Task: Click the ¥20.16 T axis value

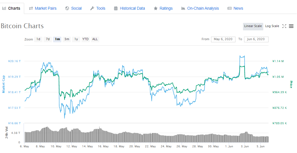Action: coord(15,61)
